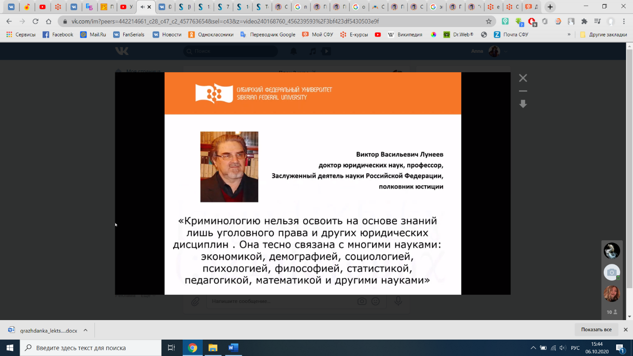The height and width of the screenshot is (356, 633).
Task: Open the Chrome extensions puzzle menu
Action: coord(584,21)
